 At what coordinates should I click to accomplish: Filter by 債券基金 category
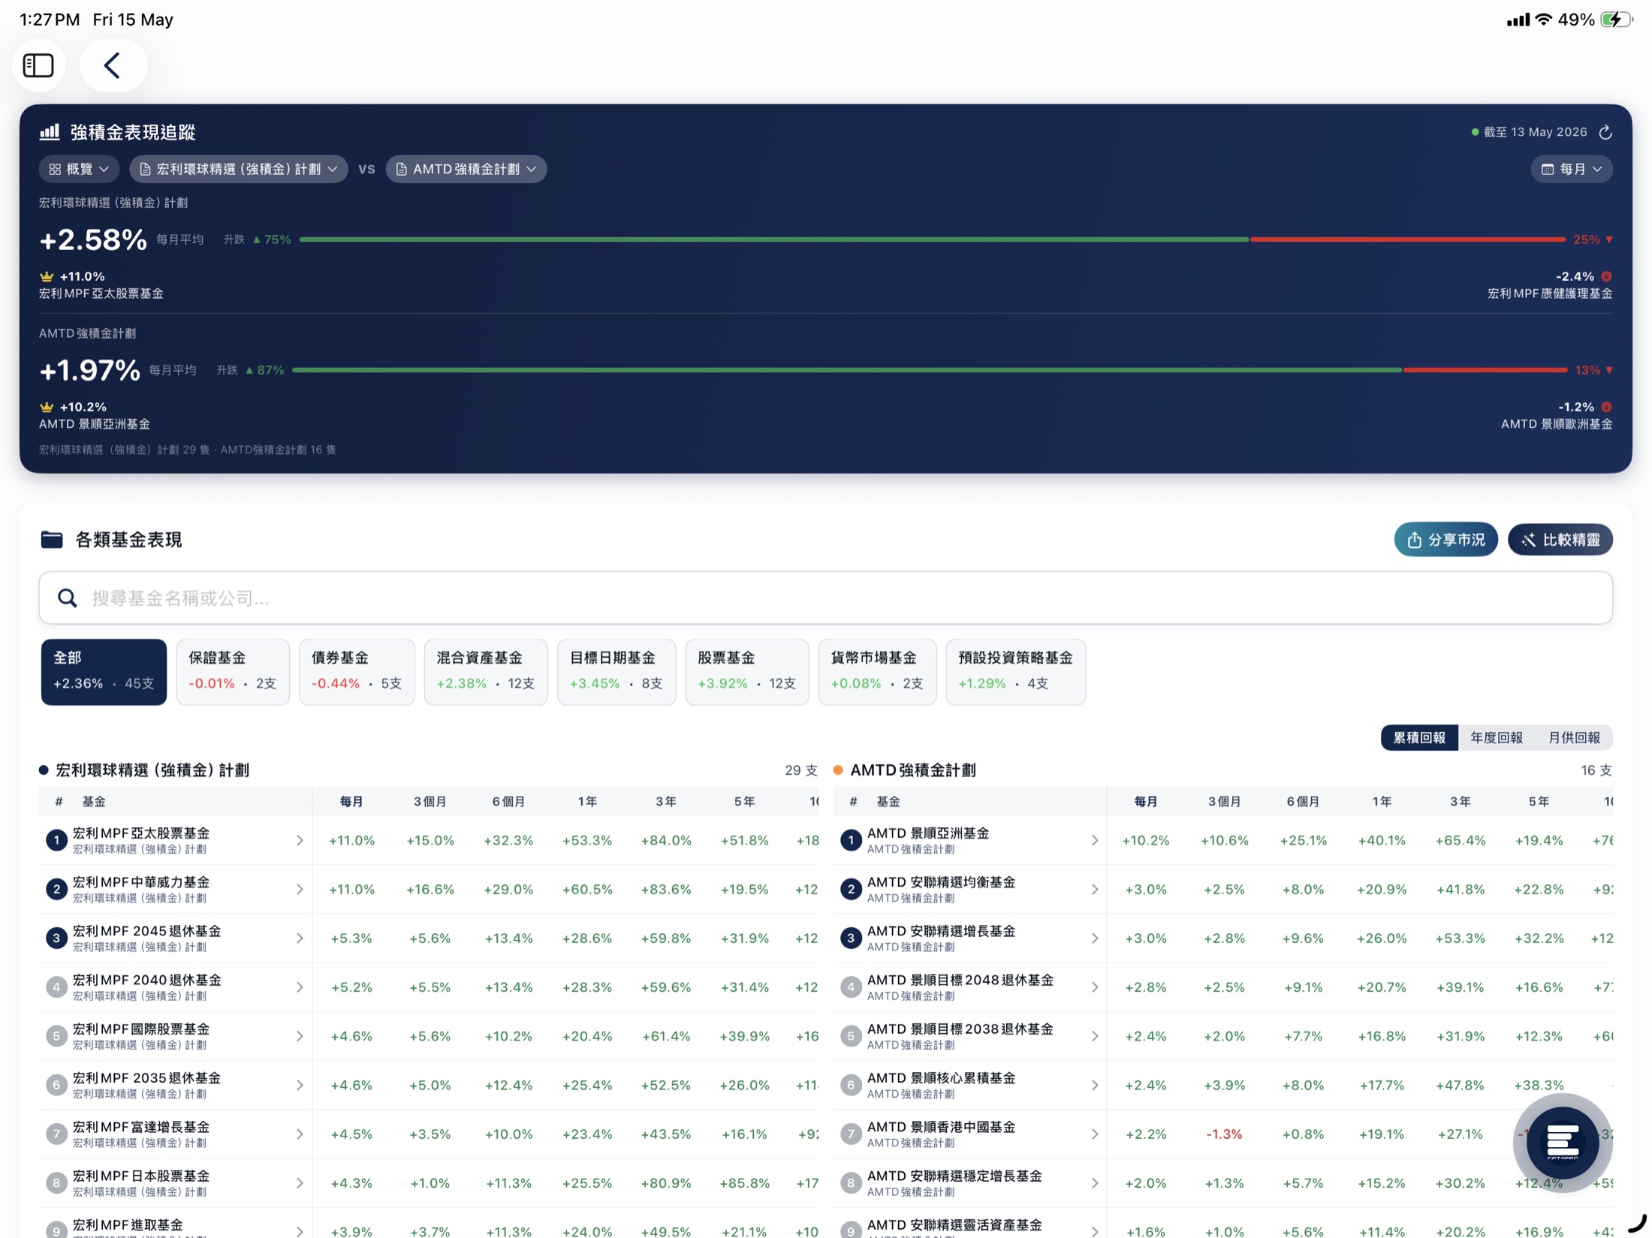pos(357,671)
